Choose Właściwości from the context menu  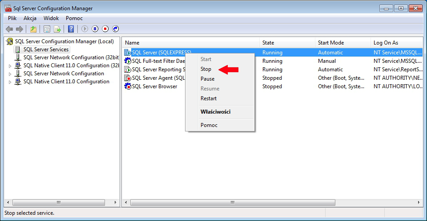[x=215, y=112]
